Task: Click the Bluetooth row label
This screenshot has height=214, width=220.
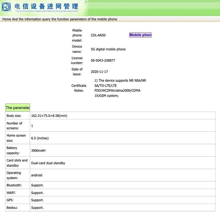Action: [x=14, y=185]
